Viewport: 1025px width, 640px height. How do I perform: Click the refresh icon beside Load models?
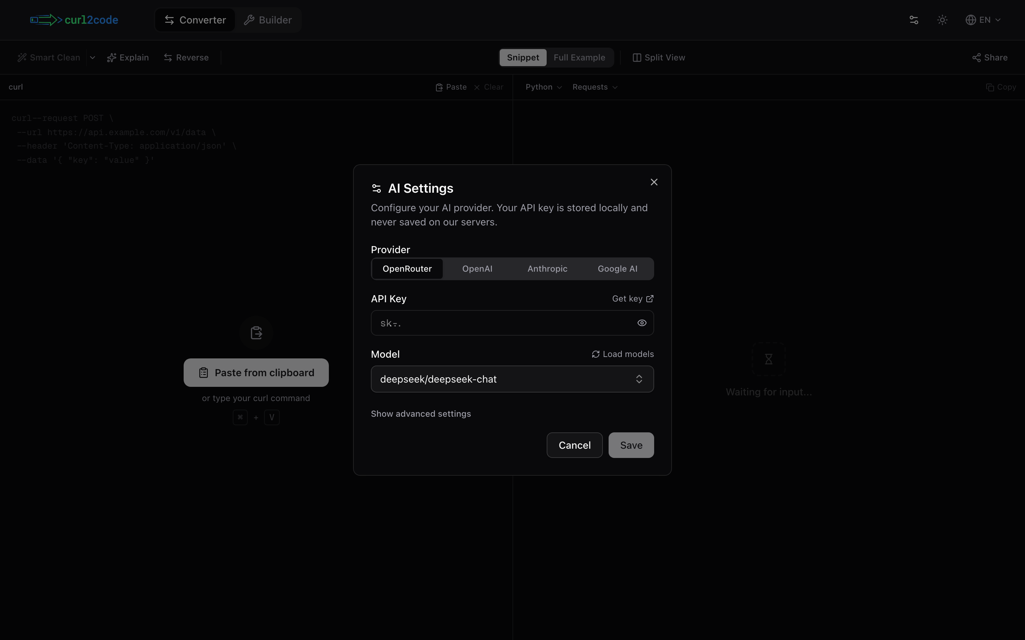coord(595,354)
